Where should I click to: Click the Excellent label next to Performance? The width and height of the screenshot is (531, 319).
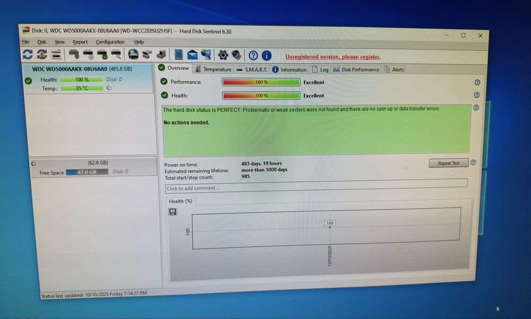click(x=314, y=82)
